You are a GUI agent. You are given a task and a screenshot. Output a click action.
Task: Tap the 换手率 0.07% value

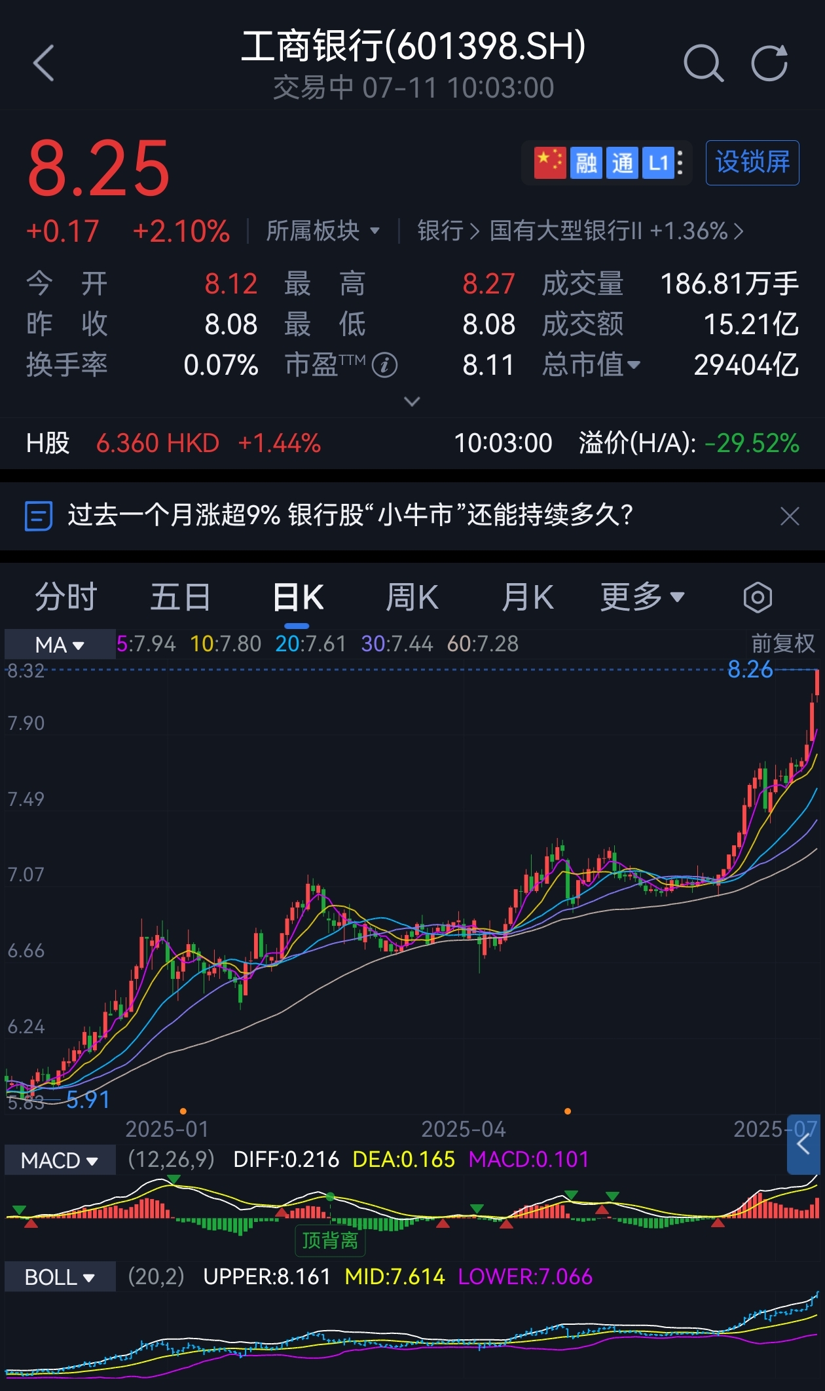click(221, 365)
